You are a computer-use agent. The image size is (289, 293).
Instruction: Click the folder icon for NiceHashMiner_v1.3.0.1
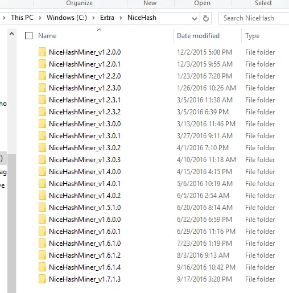[x=42, y=135]
